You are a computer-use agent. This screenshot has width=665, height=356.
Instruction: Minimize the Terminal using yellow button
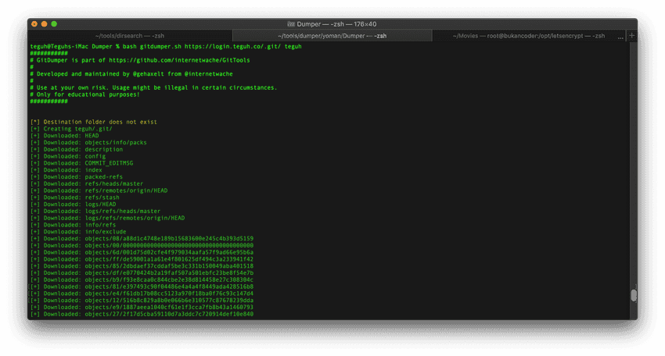pyautogui.click(x=44, y=24)
